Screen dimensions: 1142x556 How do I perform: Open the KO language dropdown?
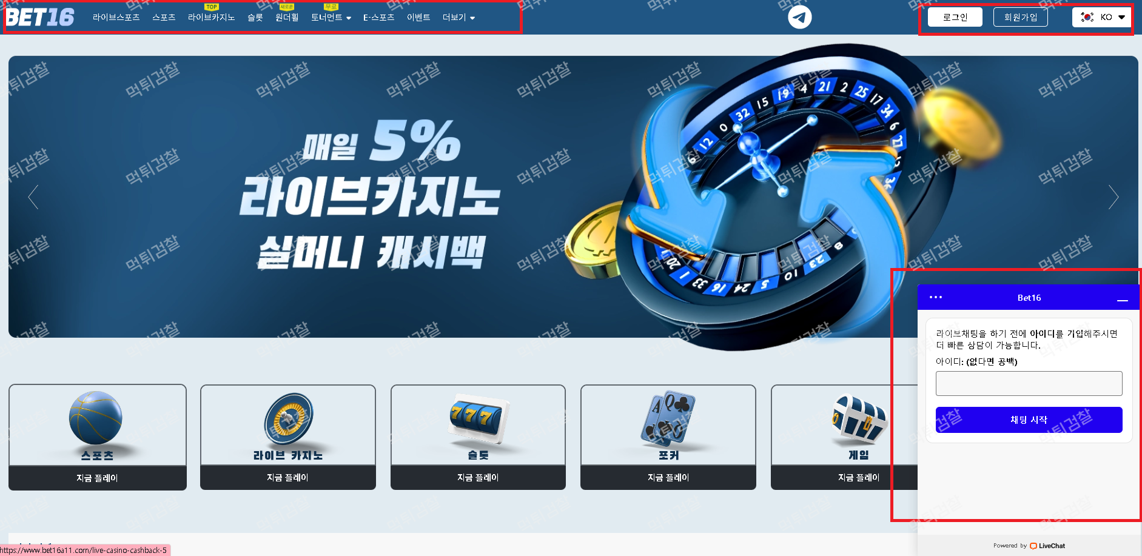pyautogui.click(x=1102, y=17)
